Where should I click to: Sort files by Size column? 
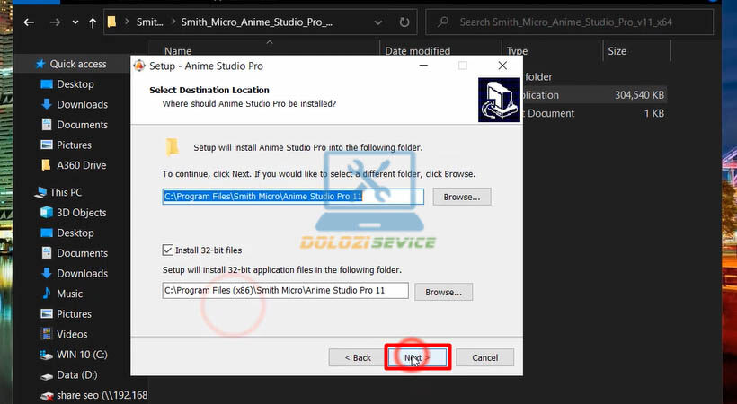pos(617,51)
